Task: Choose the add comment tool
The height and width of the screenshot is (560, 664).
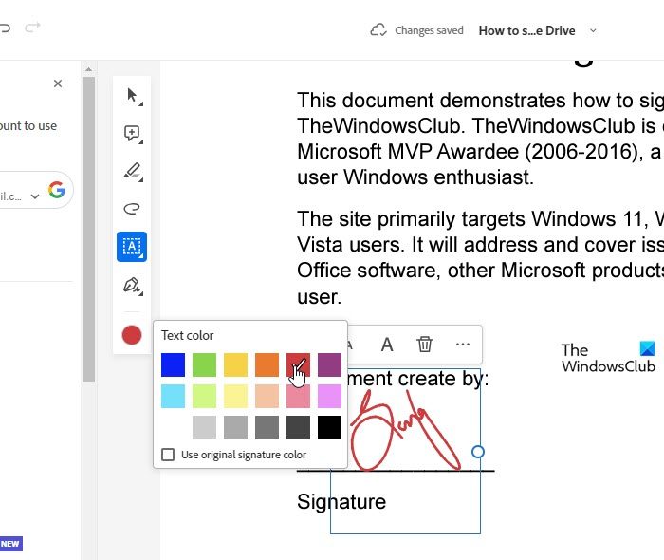Action: click(132, 134)
